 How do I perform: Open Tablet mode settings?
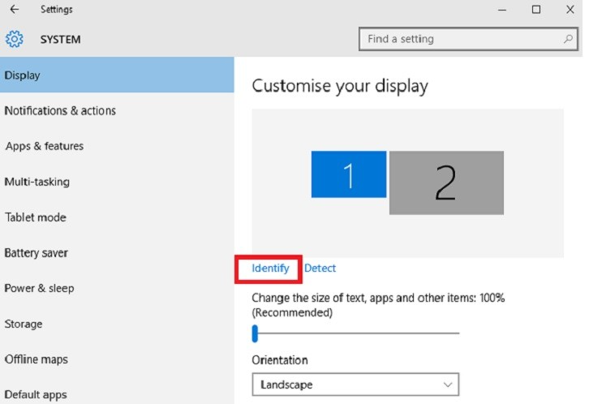[x=117, y=217]
